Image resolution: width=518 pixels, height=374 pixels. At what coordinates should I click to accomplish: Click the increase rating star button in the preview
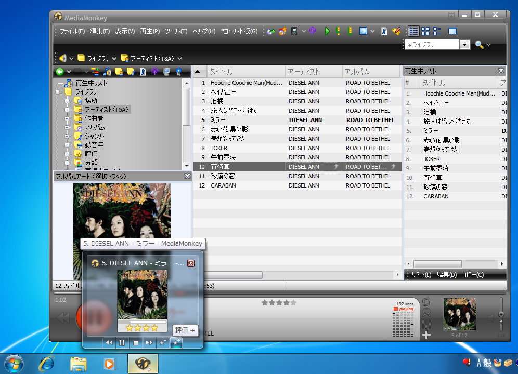(176, 343)
